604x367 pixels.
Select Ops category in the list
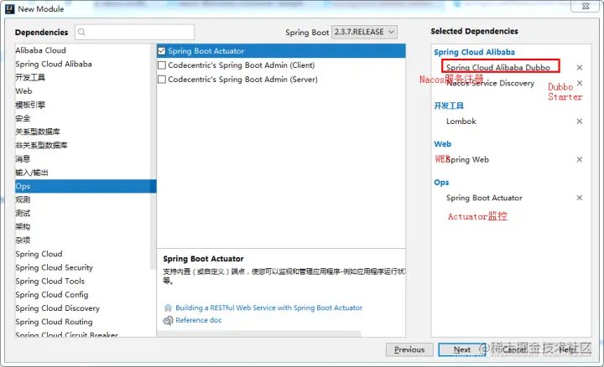click(x=86, y=186)
